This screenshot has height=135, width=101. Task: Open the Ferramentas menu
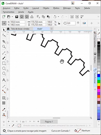click(9, 12)
